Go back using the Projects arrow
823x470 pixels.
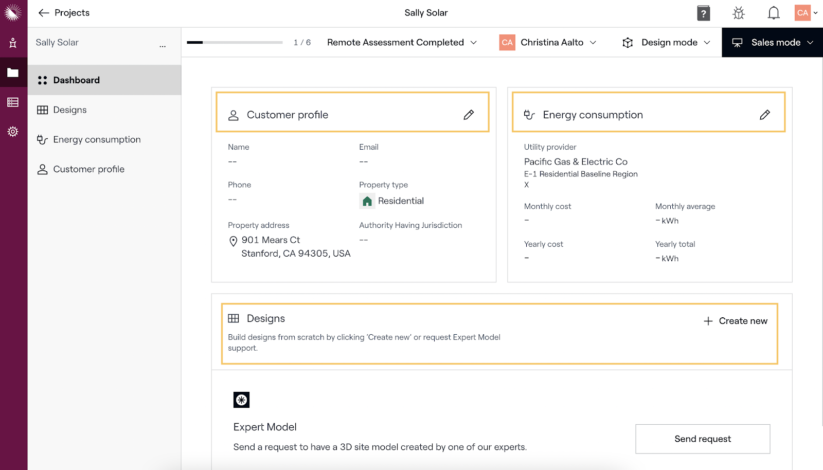(x=44, y=13)
